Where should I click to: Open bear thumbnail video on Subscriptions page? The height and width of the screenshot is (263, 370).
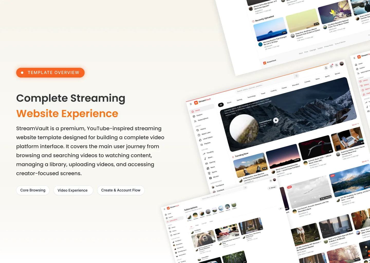203,239
